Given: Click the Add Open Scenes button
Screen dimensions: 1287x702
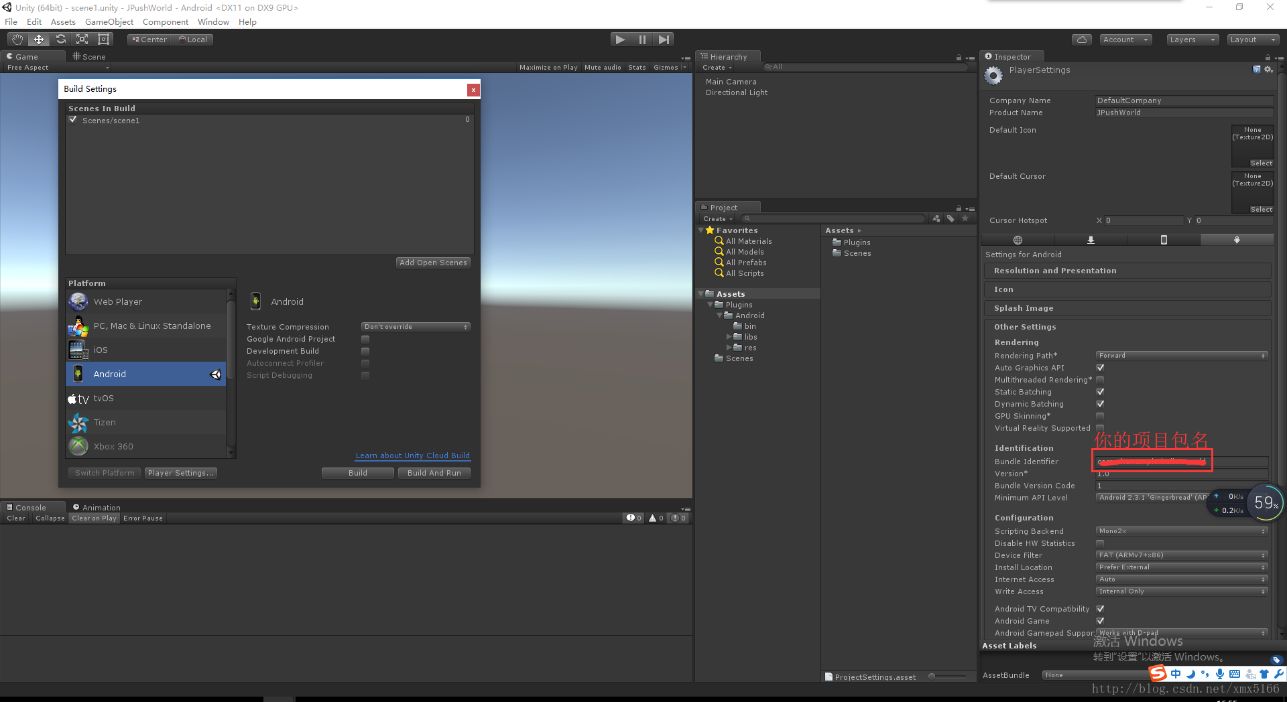Looking at the screenshot, I should pos(433,263).
